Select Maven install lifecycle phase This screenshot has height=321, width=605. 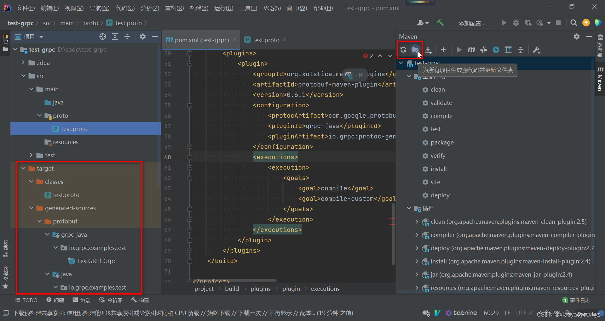[439, 169]
